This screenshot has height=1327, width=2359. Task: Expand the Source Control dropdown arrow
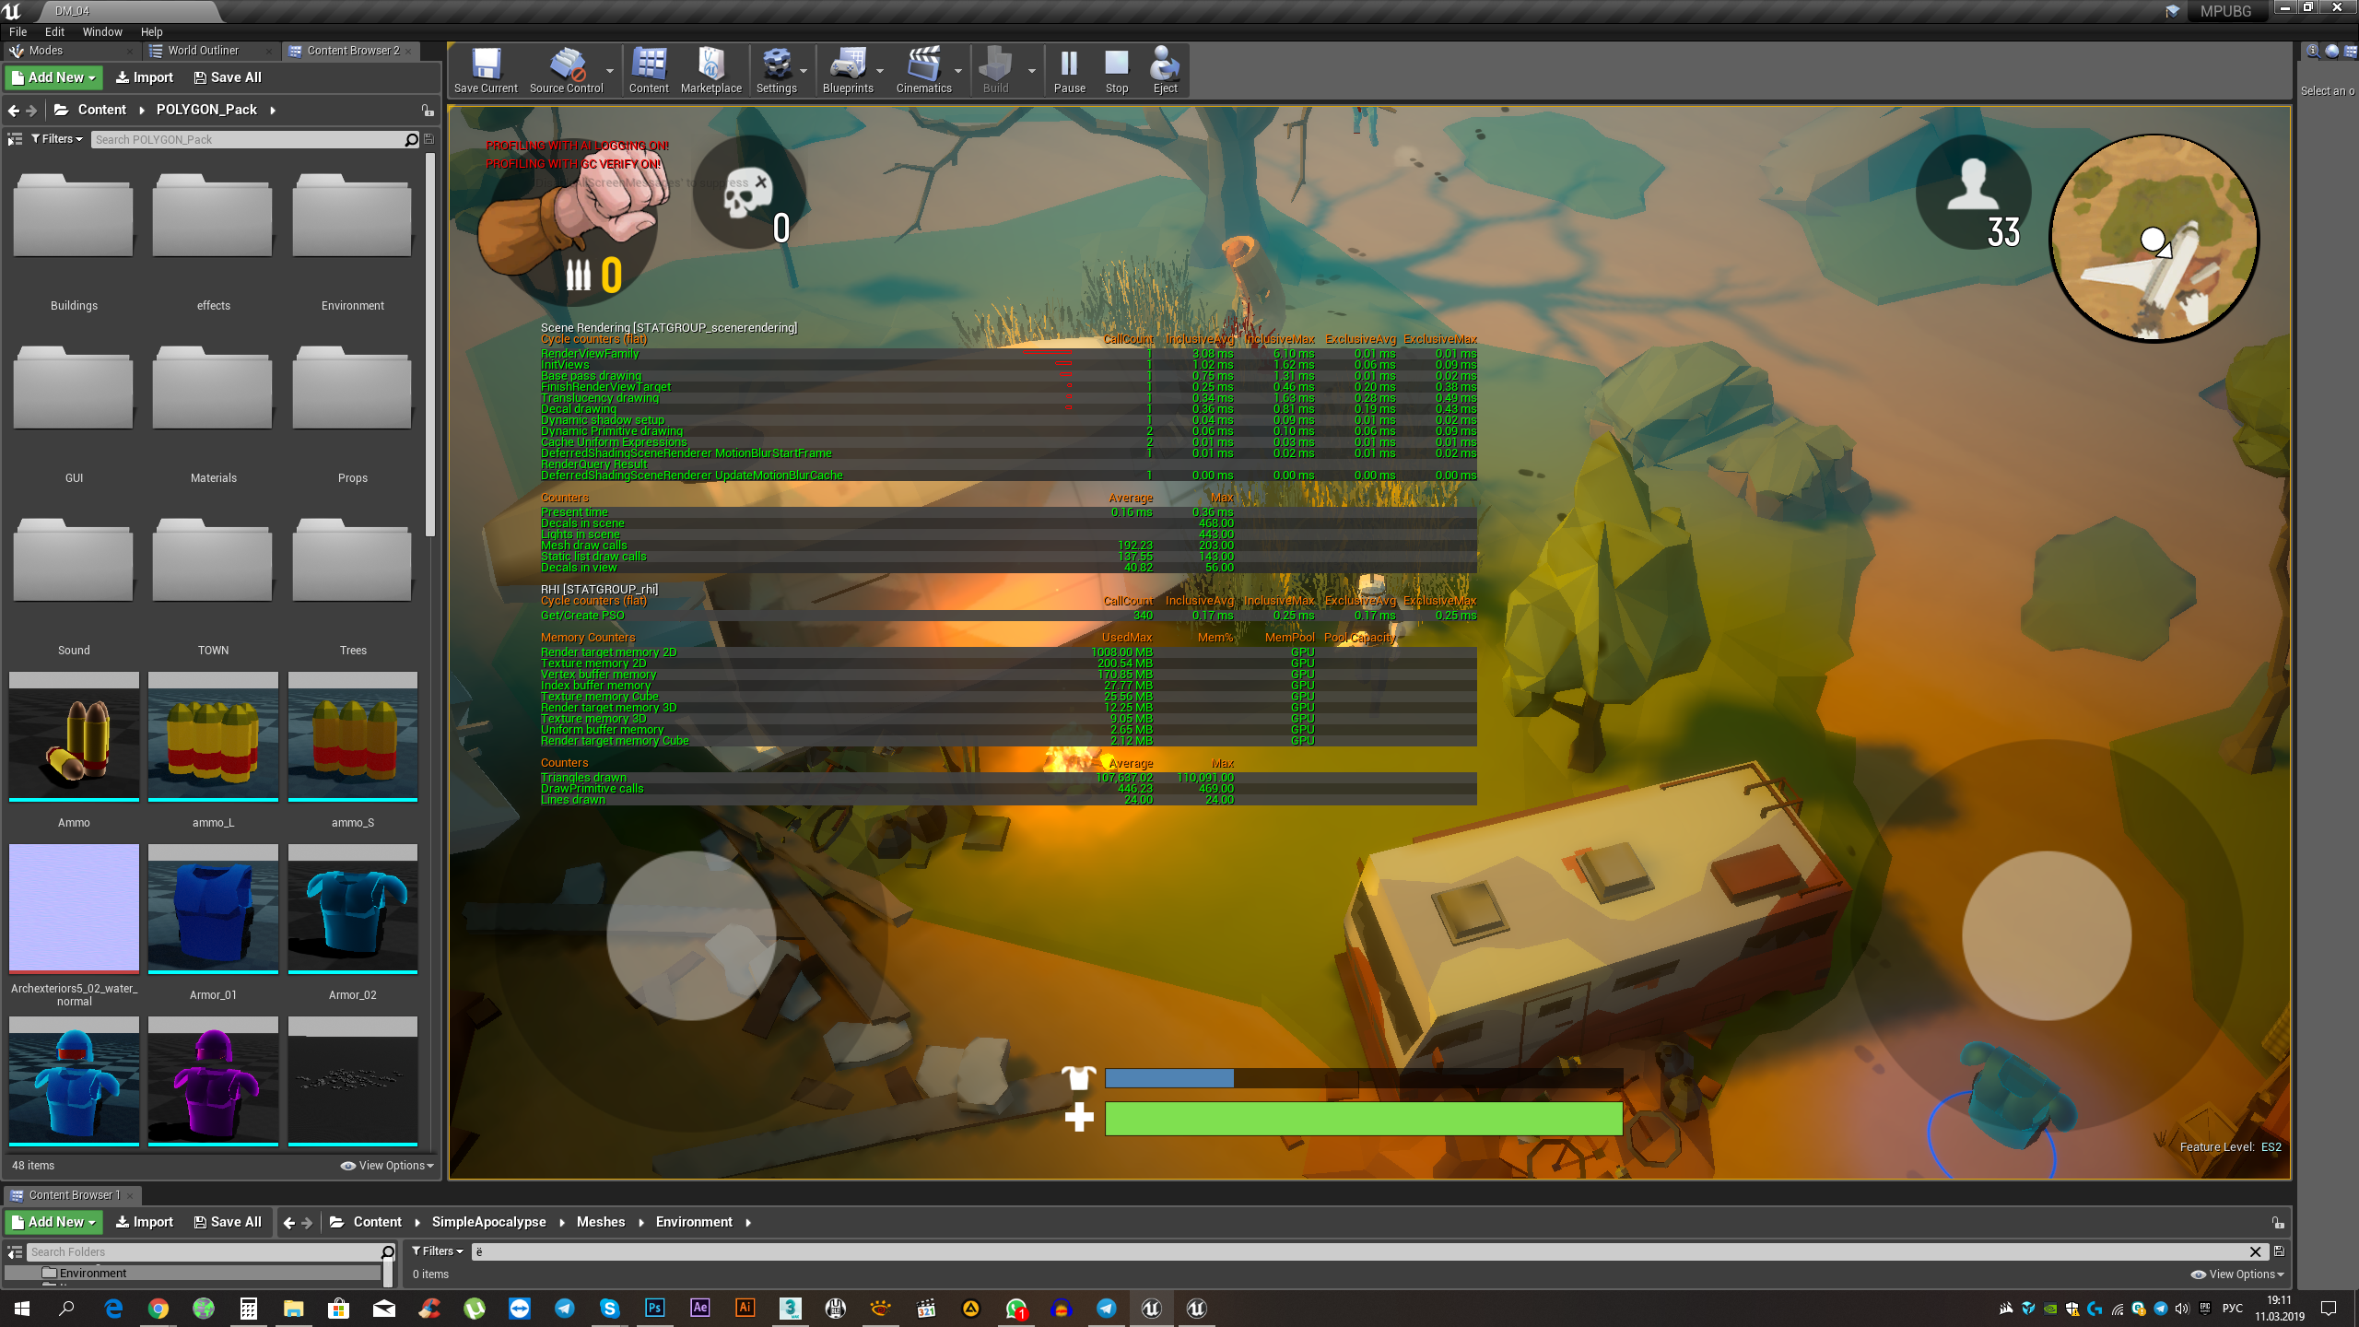coord(610,71)
